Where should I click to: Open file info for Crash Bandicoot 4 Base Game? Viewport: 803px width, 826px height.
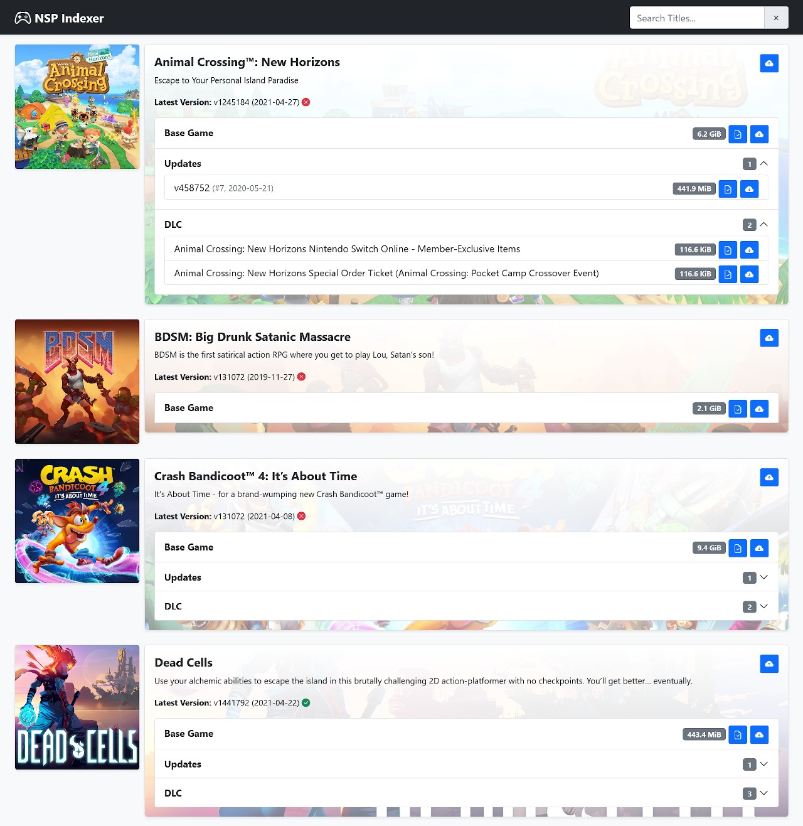coord(738,549)
